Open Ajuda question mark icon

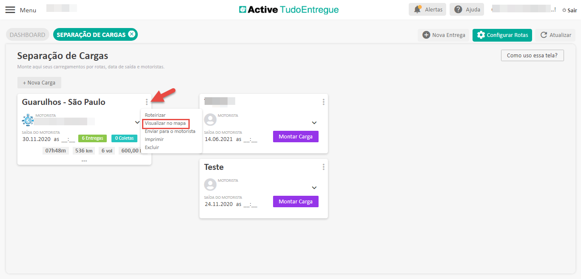[458, 9]
